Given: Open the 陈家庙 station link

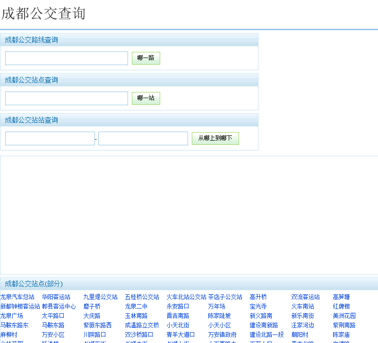Looking at the screenshot, I should click(x=341, y=335).
